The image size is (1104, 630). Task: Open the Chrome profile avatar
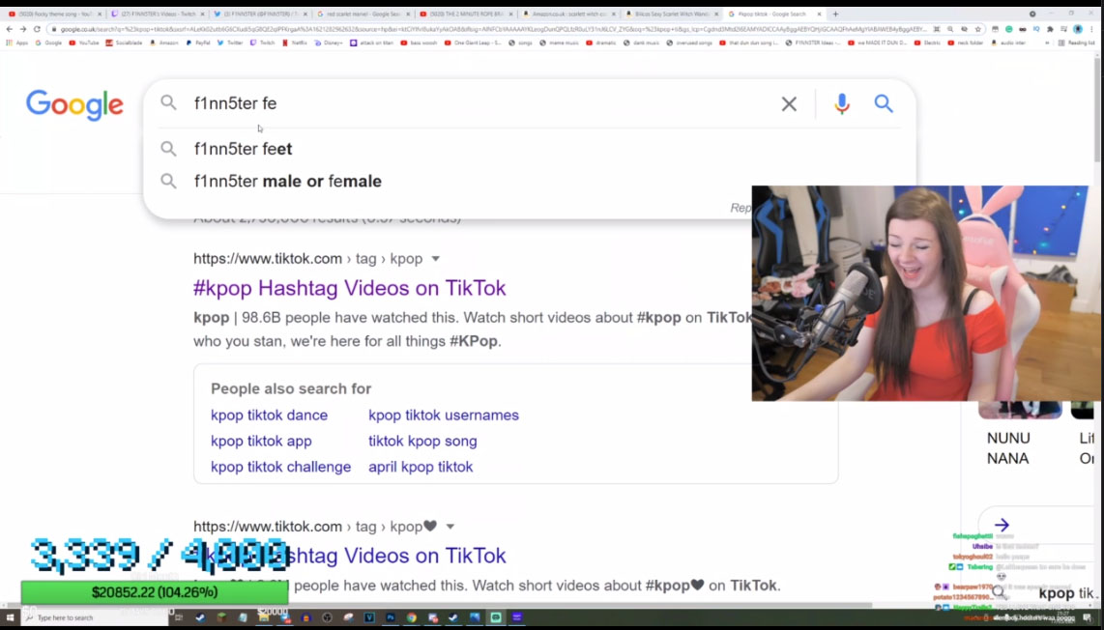1078,29
